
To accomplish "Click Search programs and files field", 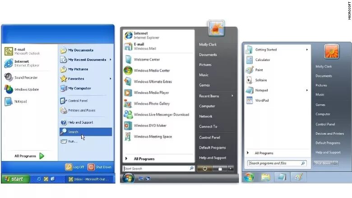I will [277, 163].
